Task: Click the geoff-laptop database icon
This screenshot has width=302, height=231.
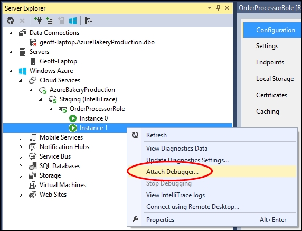Action: 33,42
